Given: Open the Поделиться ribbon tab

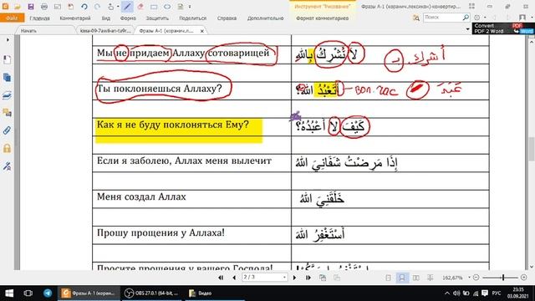Looking at the screenshot, I should coord(193,18).
